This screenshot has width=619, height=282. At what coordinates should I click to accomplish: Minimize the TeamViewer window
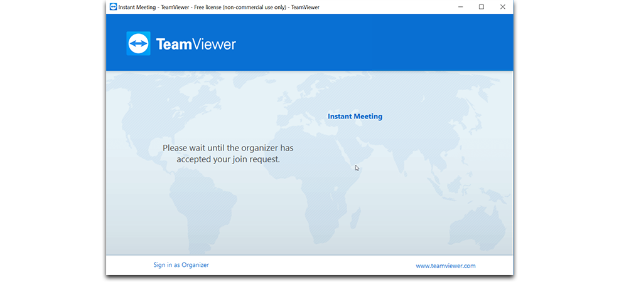pyautogui.click(x=460, y=7)
